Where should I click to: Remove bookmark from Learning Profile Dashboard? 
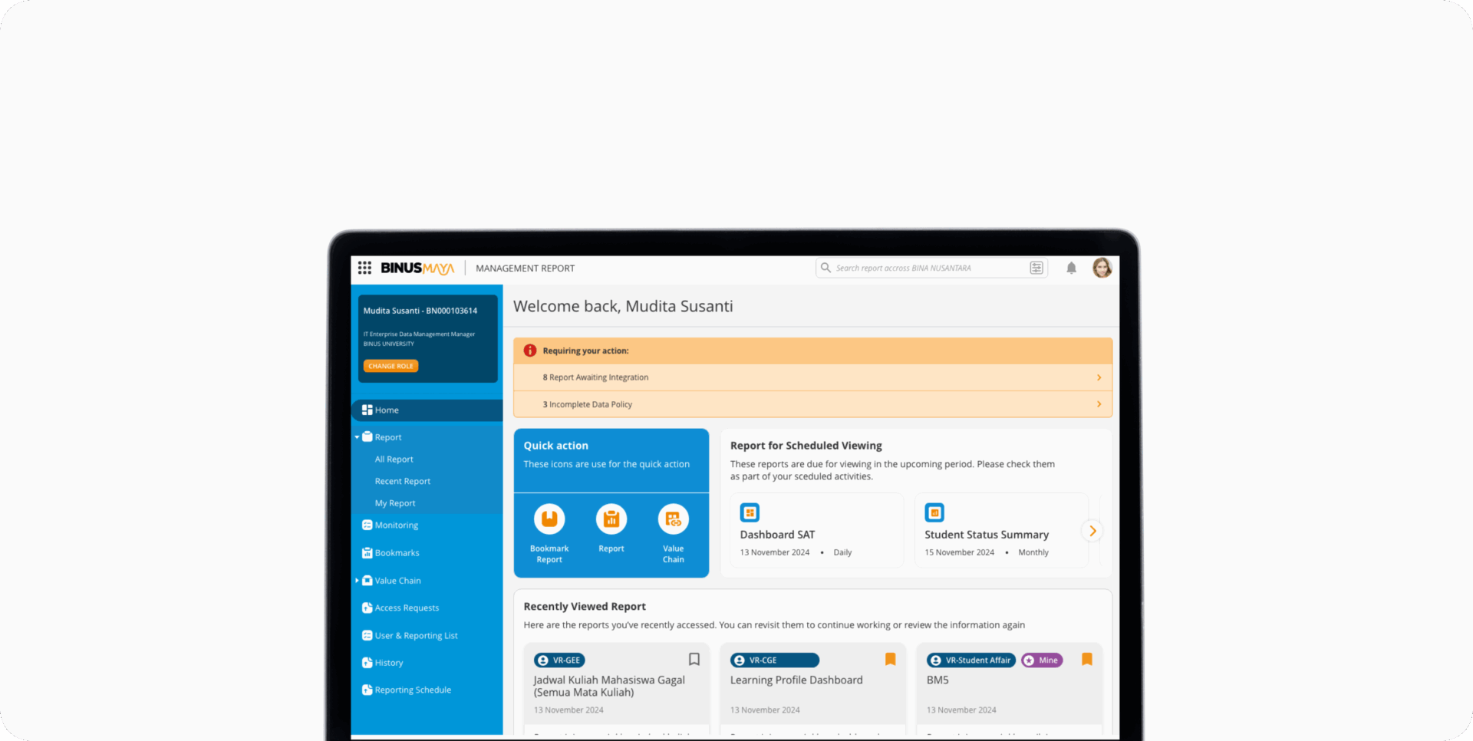tap(890, 660)
